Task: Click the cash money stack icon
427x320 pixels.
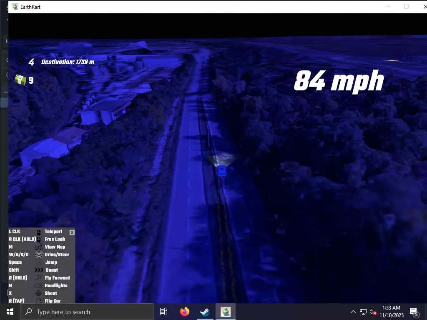Action: pos(20,80)
